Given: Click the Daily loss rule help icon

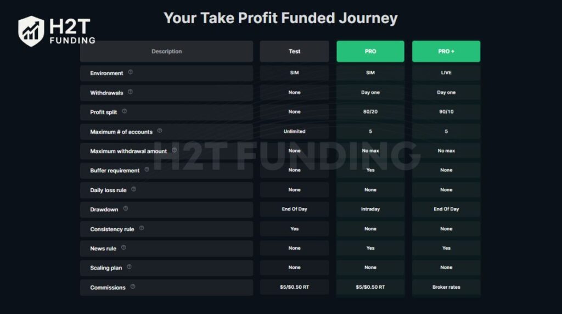Looking at the screenshot, I should 133,189.
